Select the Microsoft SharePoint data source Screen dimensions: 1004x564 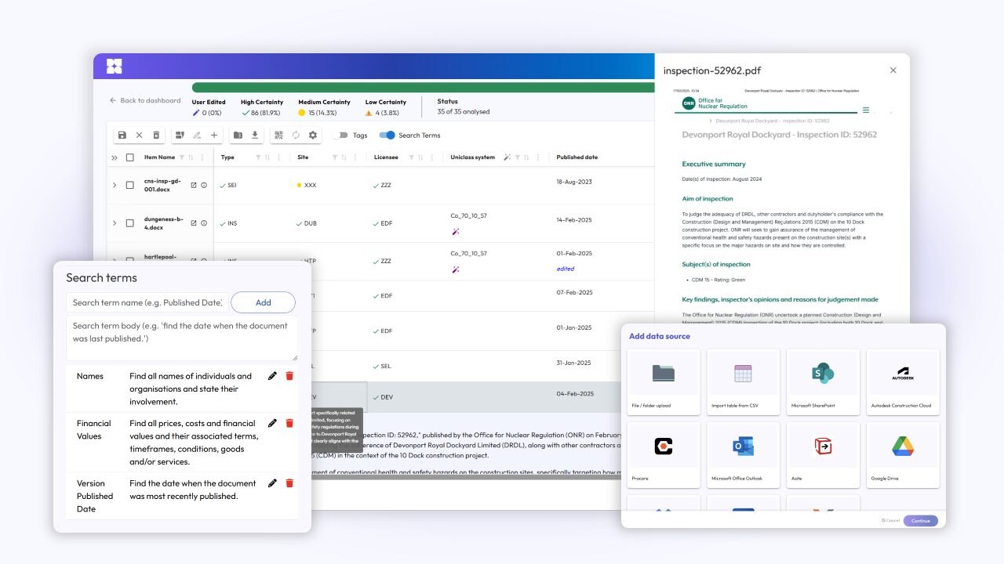click(822, 381)
